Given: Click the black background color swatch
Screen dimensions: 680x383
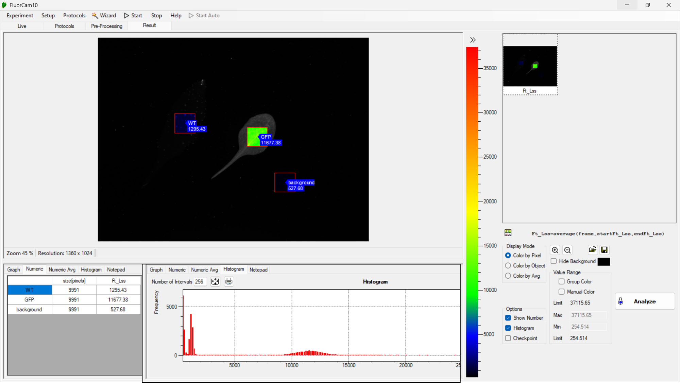Looking at the screenshot, I should [604, 261].
